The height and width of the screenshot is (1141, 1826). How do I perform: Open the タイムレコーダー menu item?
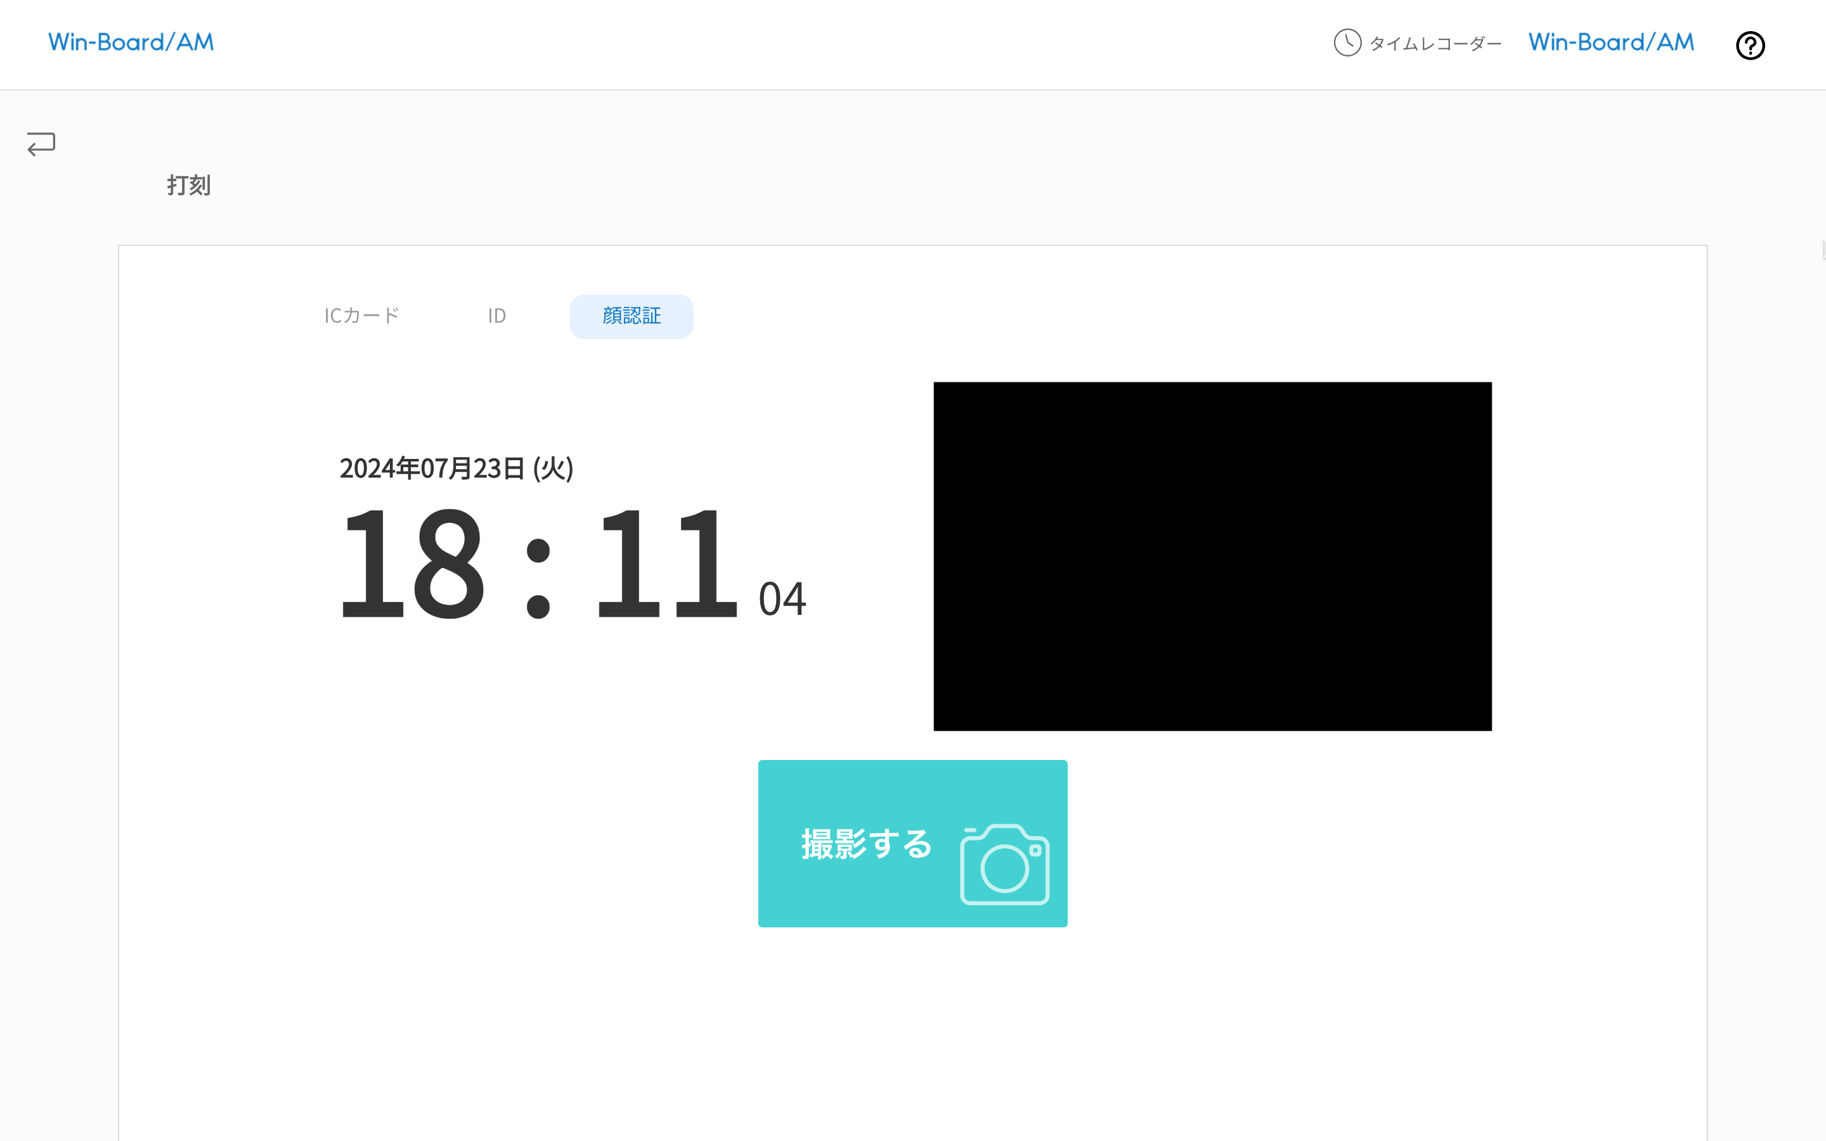[1436, 44]
